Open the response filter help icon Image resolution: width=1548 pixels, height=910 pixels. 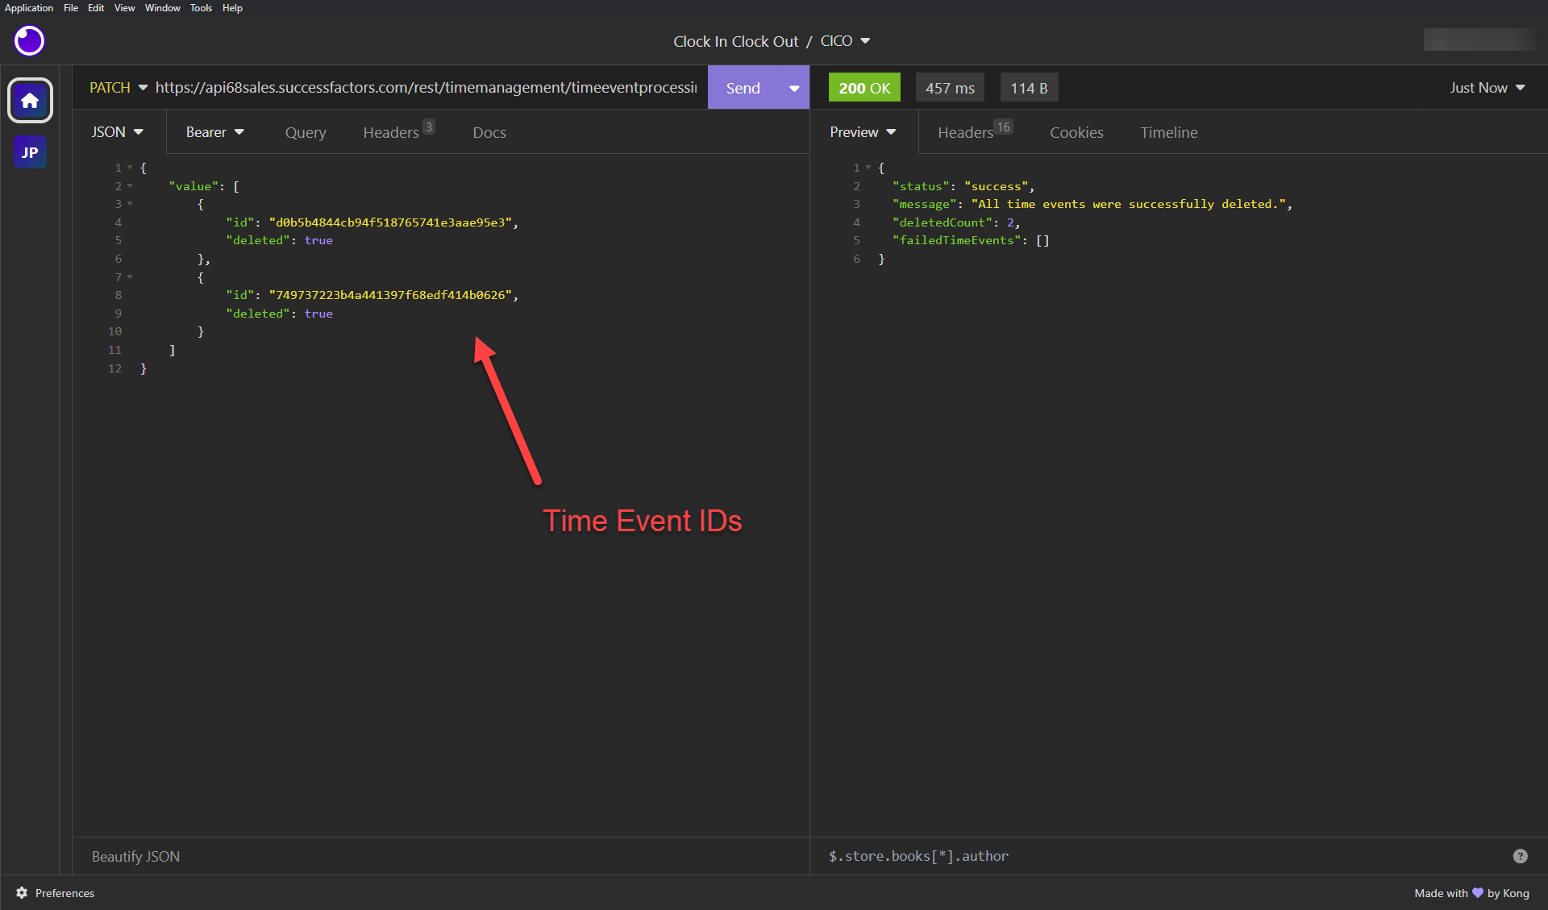pyautogui.click(x=1521, y=856)
